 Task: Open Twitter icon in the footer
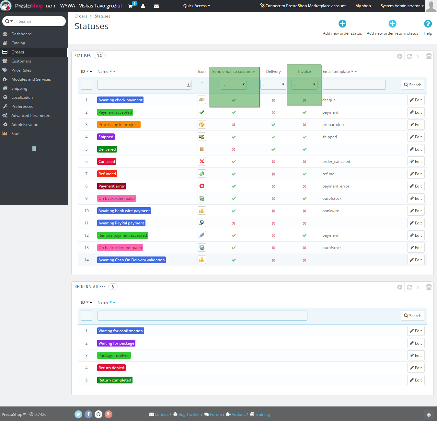click(x=78, y=414)
